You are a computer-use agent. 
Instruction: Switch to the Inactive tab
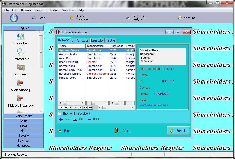point(110,40)
